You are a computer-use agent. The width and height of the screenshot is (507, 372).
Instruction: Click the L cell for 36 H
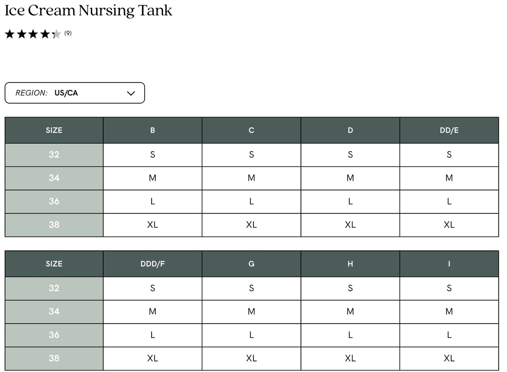coord(350,335)
